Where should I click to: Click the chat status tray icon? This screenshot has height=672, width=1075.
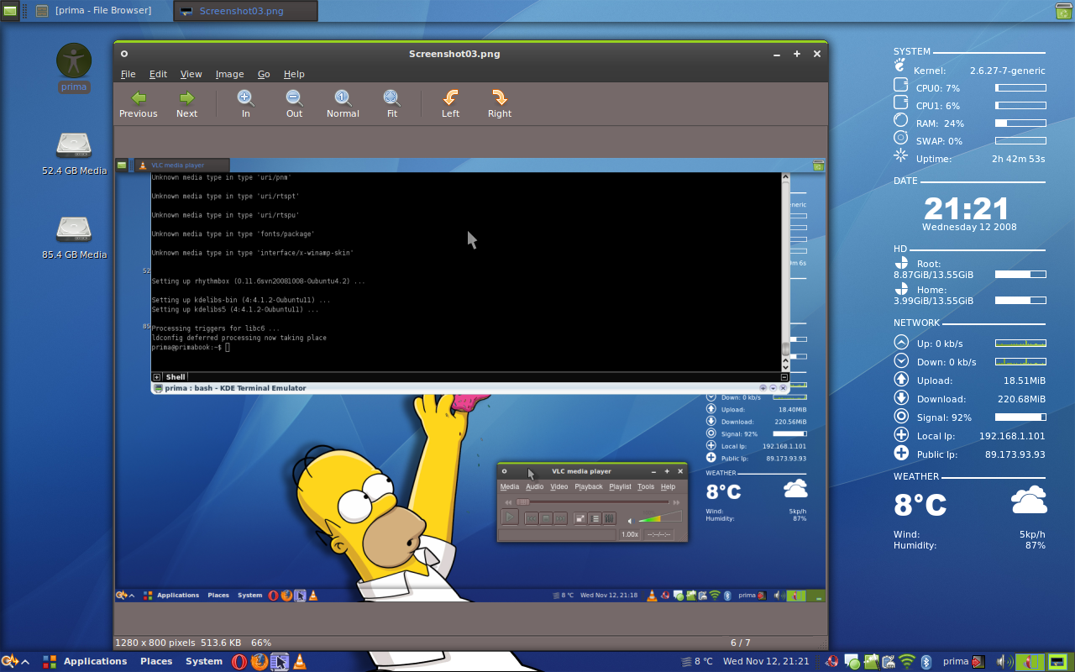(852, 662)
